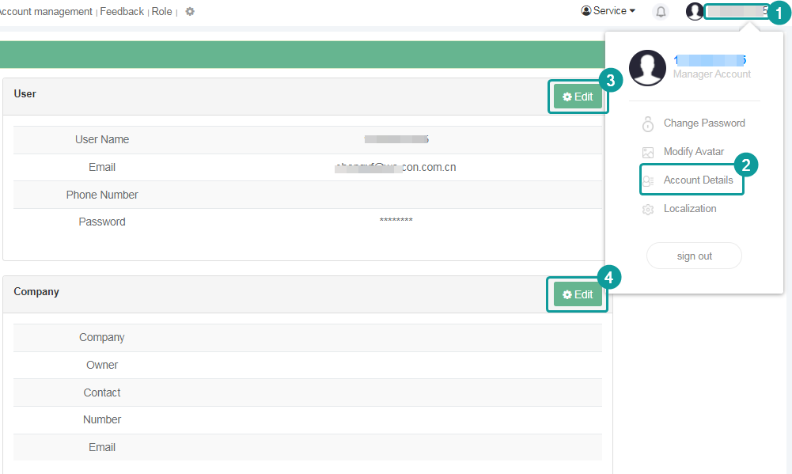Click the masked Password field row

point(396,222)
